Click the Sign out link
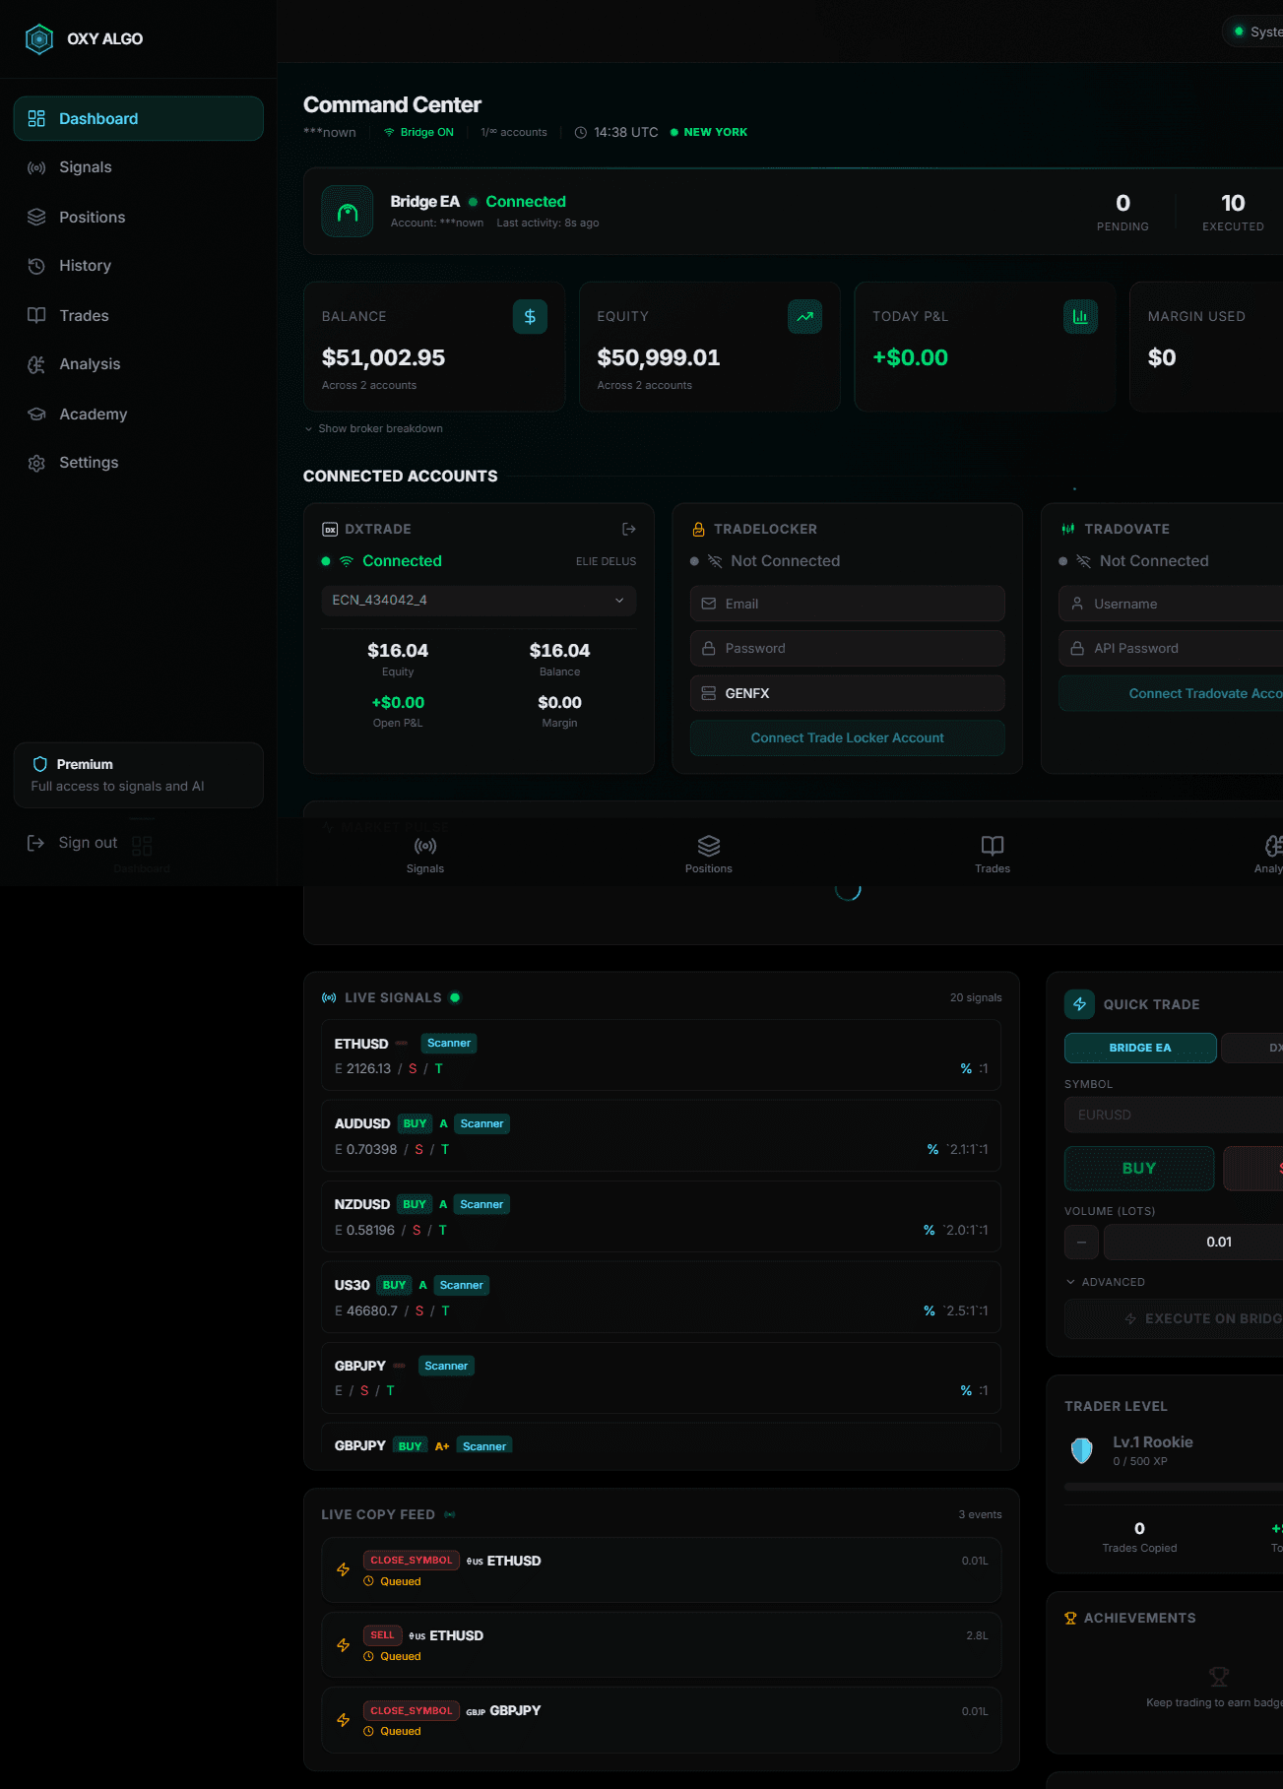The image size is (1283, 1789). (74, 843)
